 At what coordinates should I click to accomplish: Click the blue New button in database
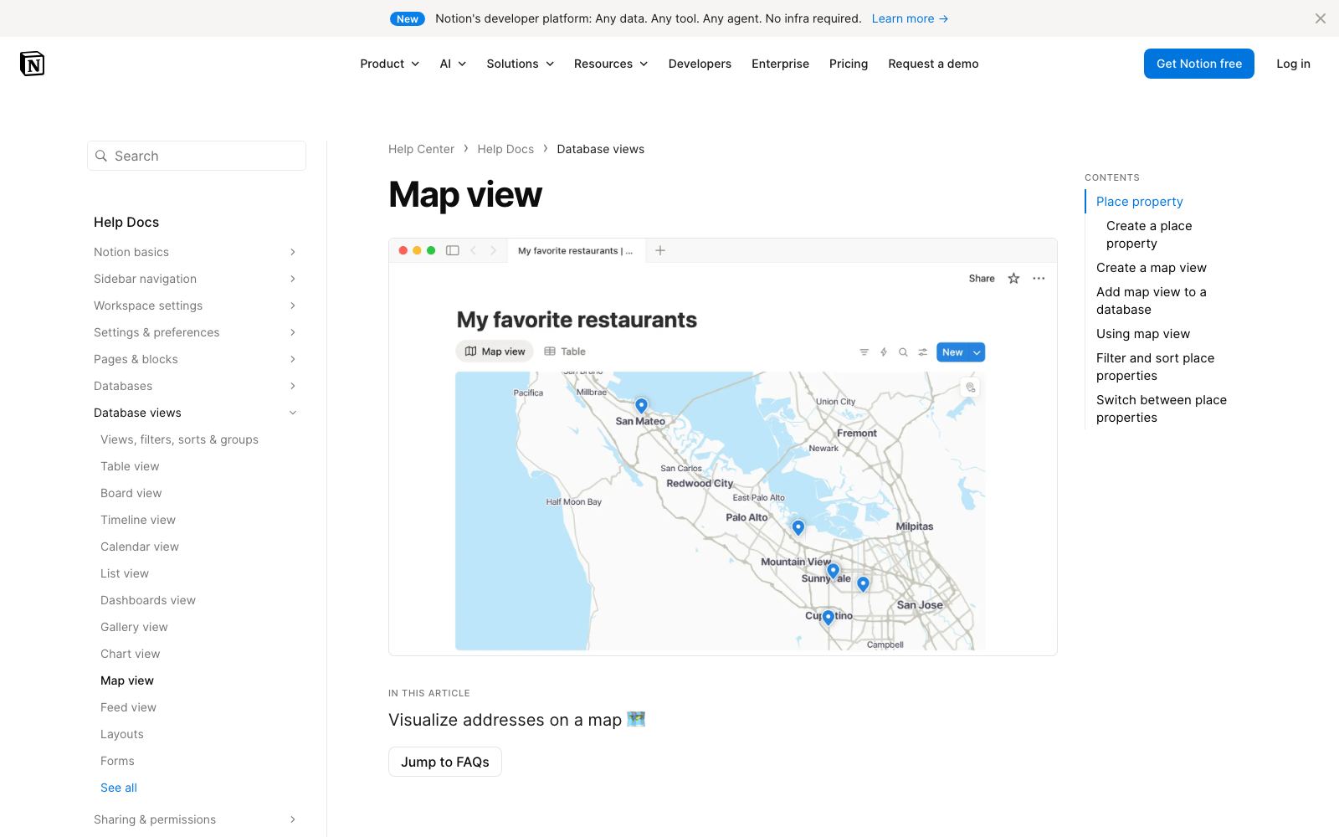[x=961, y=352]
